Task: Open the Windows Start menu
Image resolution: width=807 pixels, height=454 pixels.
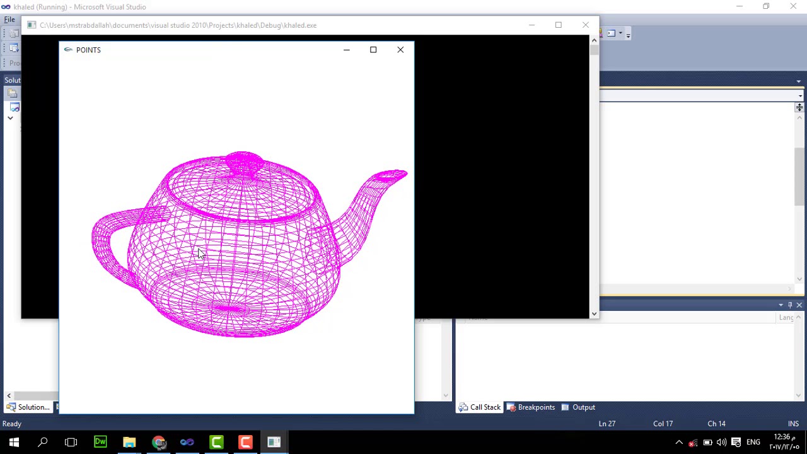Action: click(14, 442)
